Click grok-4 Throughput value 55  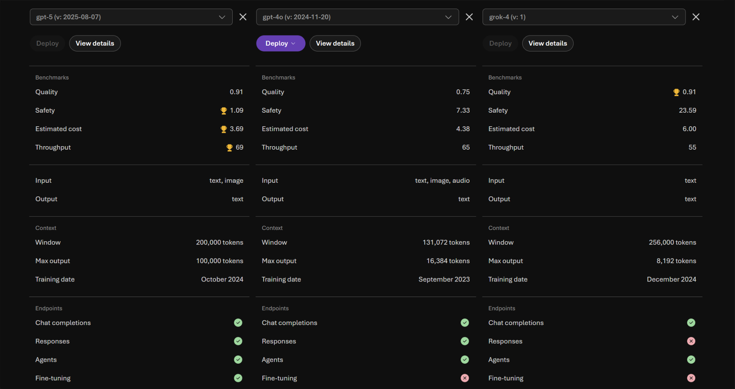coord(692,147)
